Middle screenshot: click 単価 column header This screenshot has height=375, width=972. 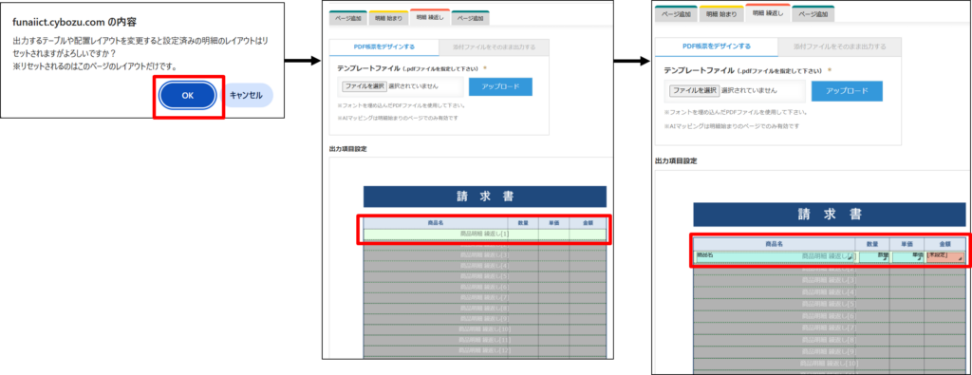pos(553,223)
